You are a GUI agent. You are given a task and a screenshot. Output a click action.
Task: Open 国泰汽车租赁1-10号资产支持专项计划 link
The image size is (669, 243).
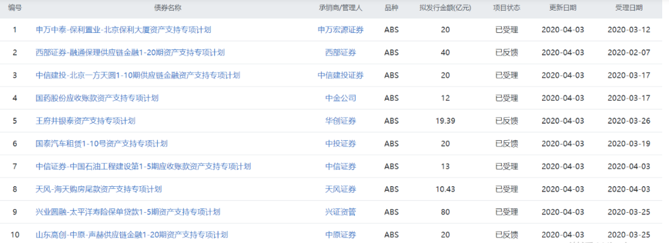coord(102,144)
